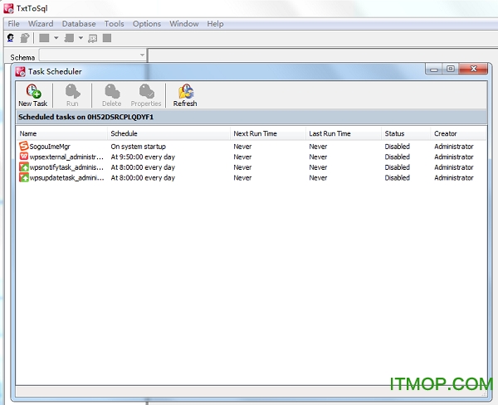Screen dimensions: 498x405
Task: Close the Task Scheduler window
Action: pos(473,69)
